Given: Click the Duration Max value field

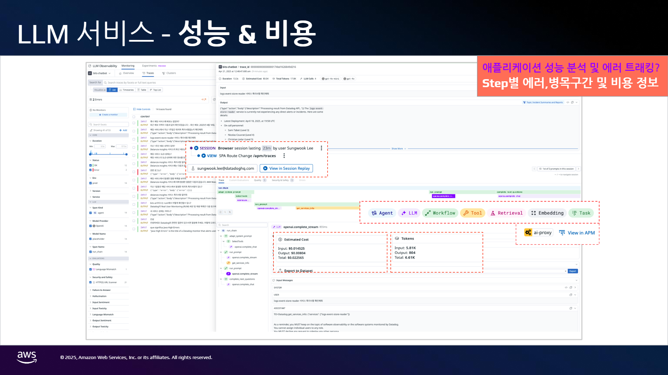Looking at the screenshot, I should [x=122, y=147].
